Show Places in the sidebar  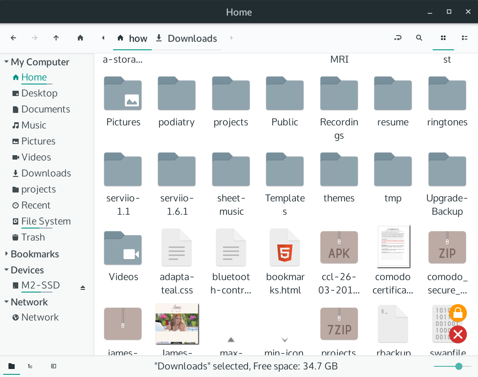12,366
